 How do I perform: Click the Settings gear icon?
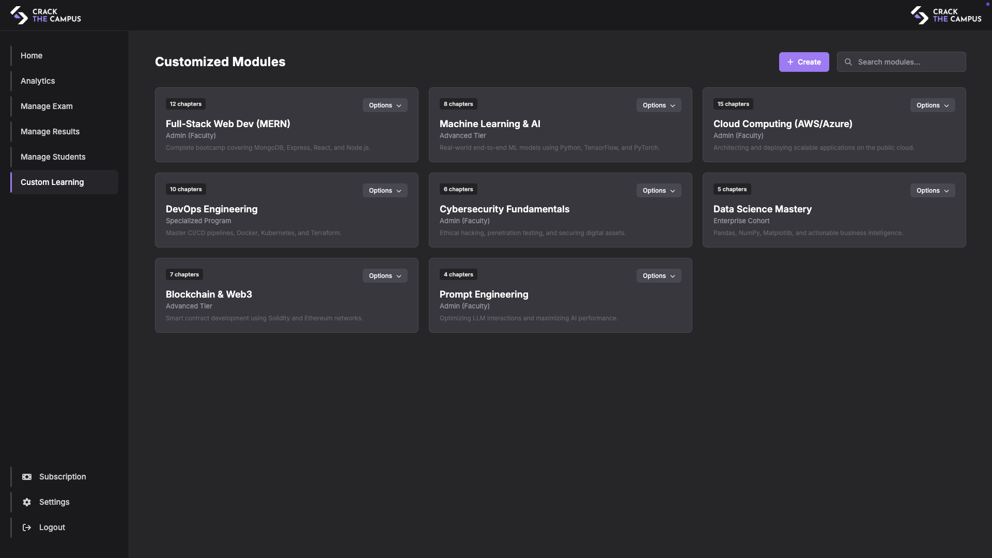[27, 502]
